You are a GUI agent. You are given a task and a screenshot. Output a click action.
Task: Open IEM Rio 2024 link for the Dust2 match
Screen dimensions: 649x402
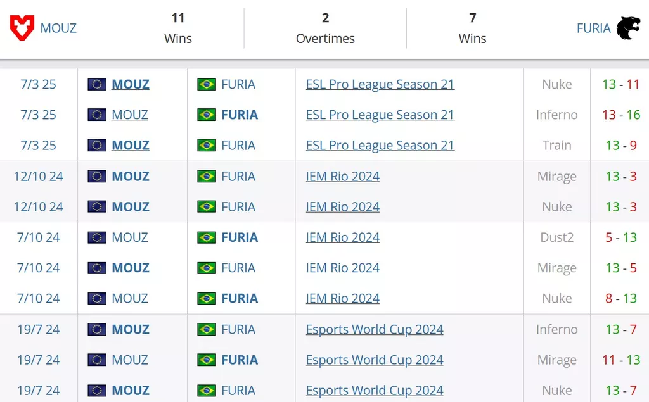[343, 237]
